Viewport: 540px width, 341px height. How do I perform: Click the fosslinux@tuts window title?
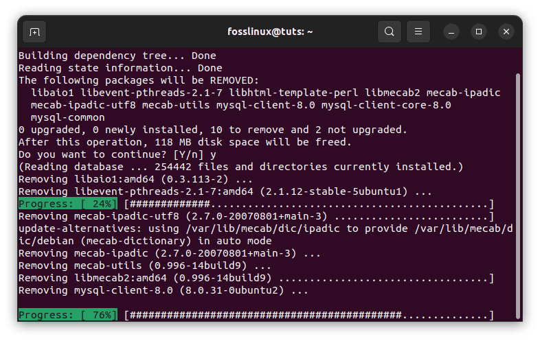pos(270,32)
